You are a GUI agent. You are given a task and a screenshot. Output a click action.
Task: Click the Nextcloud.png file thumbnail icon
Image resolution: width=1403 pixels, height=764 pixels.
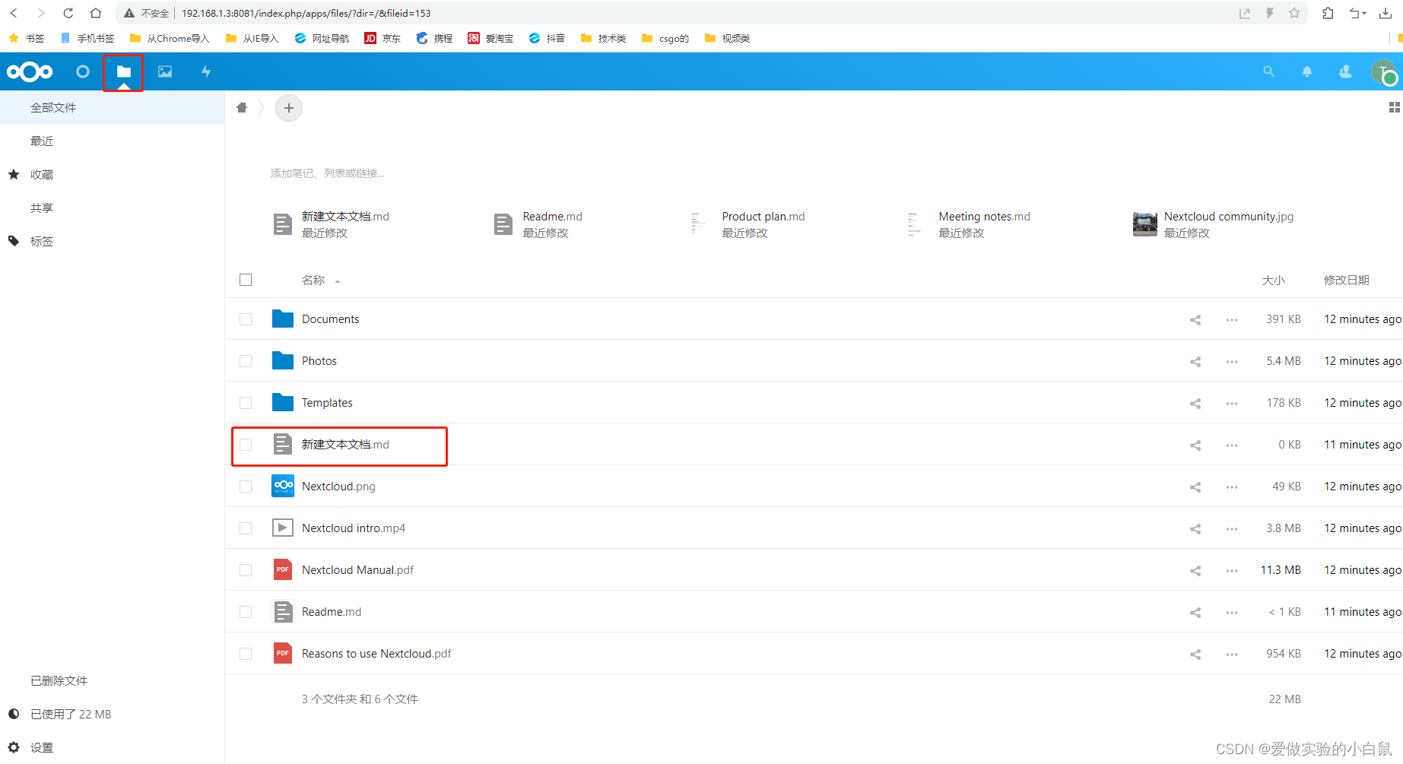[x=283, y=486]
